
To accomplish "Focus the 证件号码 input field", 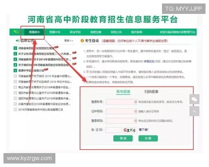I will tap(121, 111).
